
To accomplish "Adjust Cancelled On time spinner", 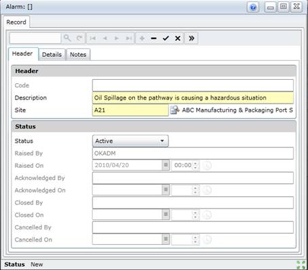I will click(195, 240).
